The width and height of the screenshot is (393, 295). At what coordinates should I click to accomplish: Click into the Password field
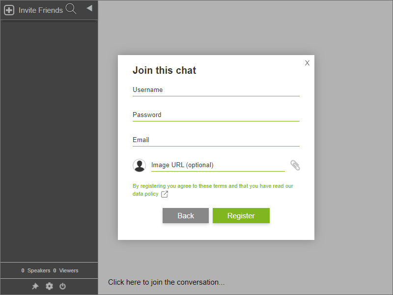tap(216, 115)
